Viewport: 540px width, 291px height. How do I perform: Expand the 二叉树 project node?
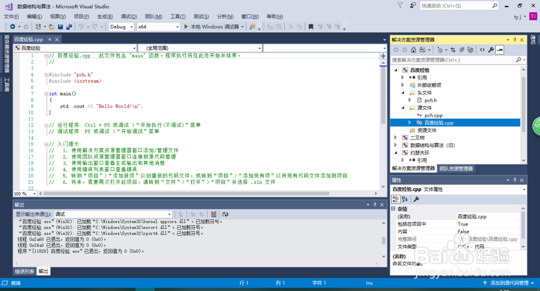pyautogui.click(x=395, y=138)
